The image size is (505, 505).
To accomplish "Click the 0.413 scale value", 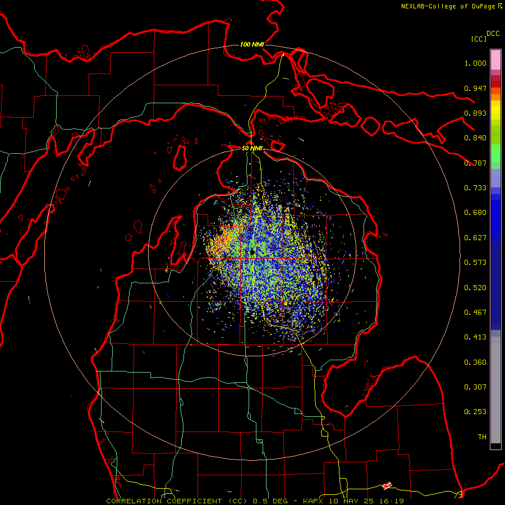I will (x=475, y=337).
